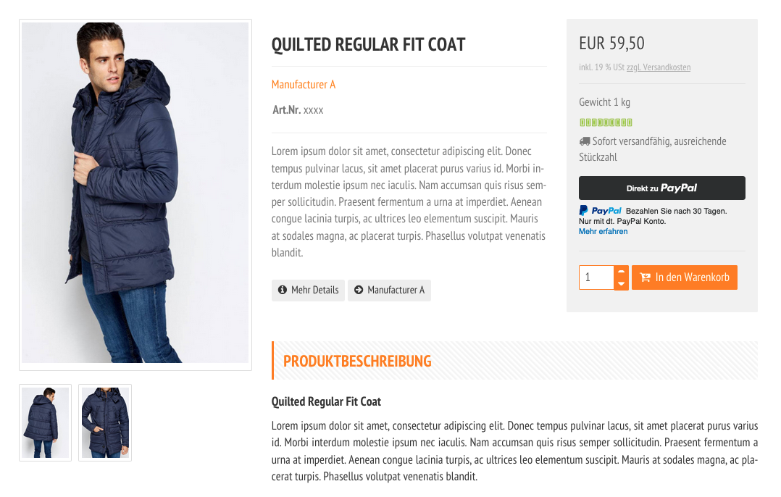The width and height of the screenshot is (781, 497).
Task: Click the green stock level indicator bar
Action: pos(606,122)
